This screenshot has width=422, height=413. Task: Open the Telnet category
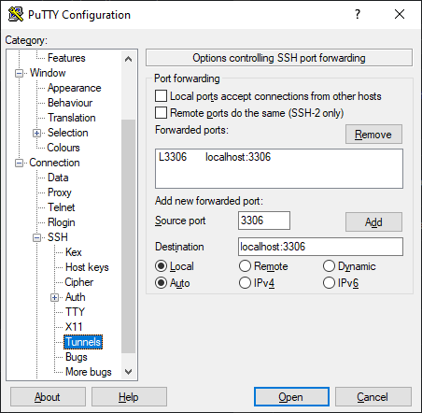tap(62, 207)
